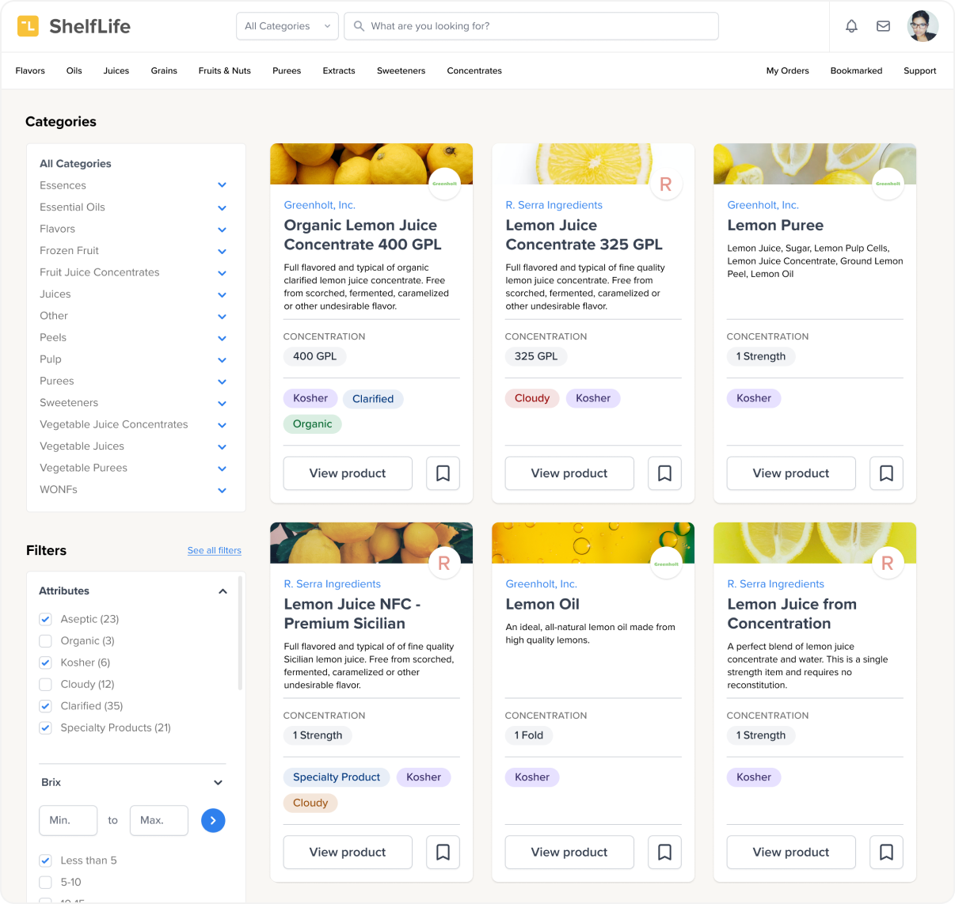Click Specialty Product tag on Lemon Juice NFC card
Screen dimensions: 955x904
click(x=337, y=777)
